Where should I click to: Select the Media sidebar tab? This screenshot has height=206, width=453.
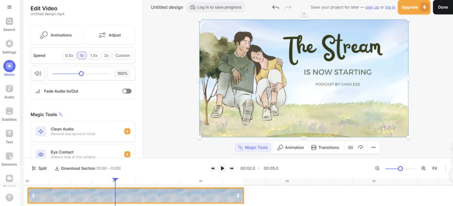coord(9,69)
